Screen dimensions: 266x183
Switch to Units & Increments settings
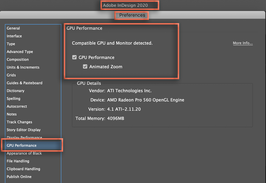23,67
